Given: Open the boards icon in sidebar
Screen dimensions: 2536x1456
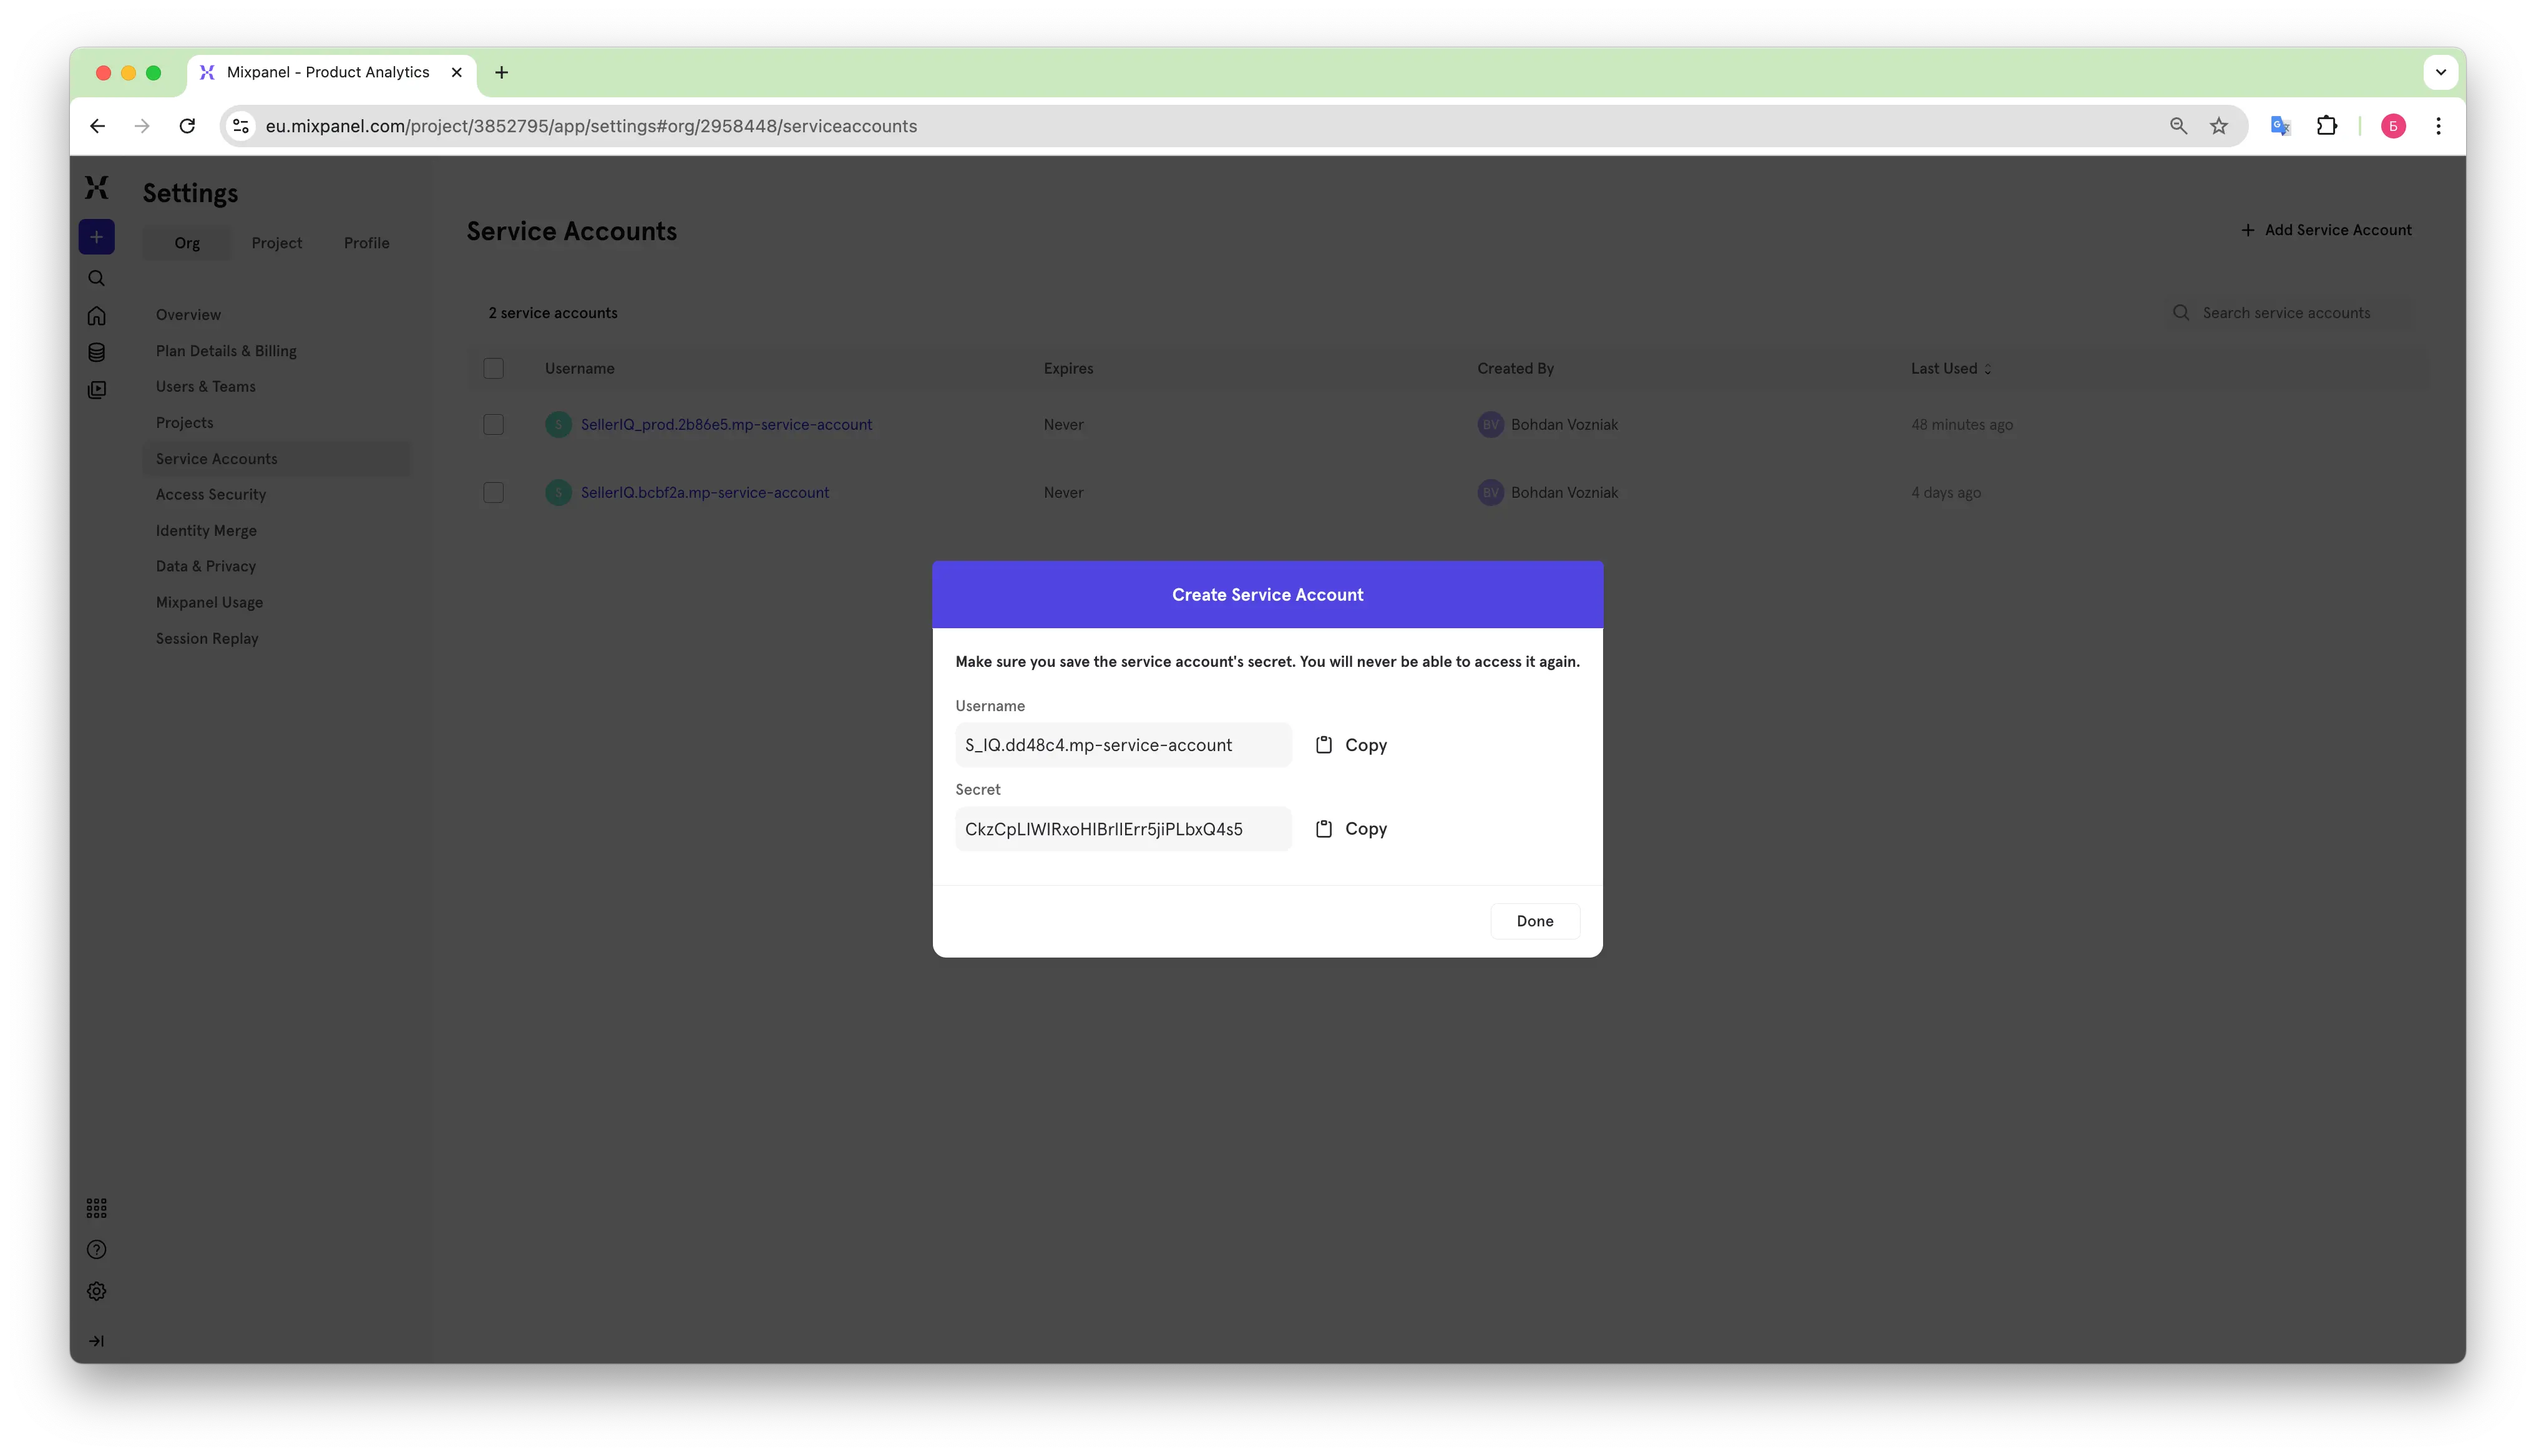Looking at the screenshot, I should (x=97, y=390).
